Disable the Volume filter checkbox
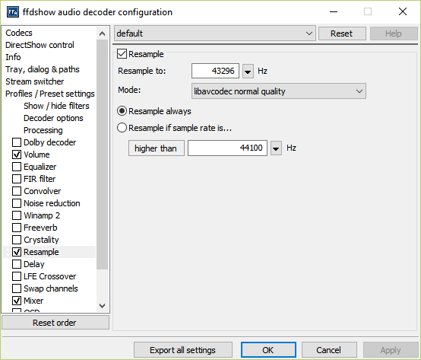 tap(17, 155)
